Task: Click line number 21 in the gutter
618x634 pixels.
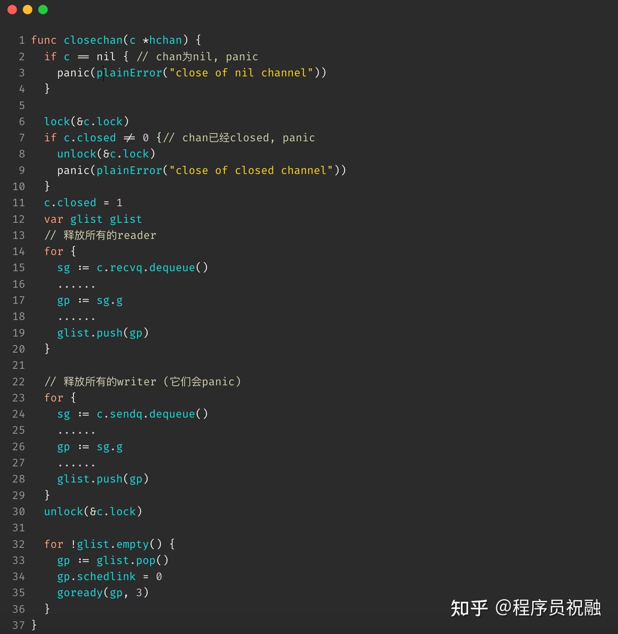Action: coord(18,365)
